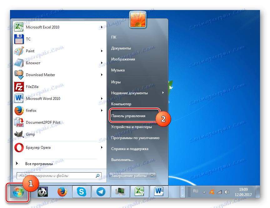Click the Document2PDF Pilot icon

pyautogui.click(x=19, y=122)
